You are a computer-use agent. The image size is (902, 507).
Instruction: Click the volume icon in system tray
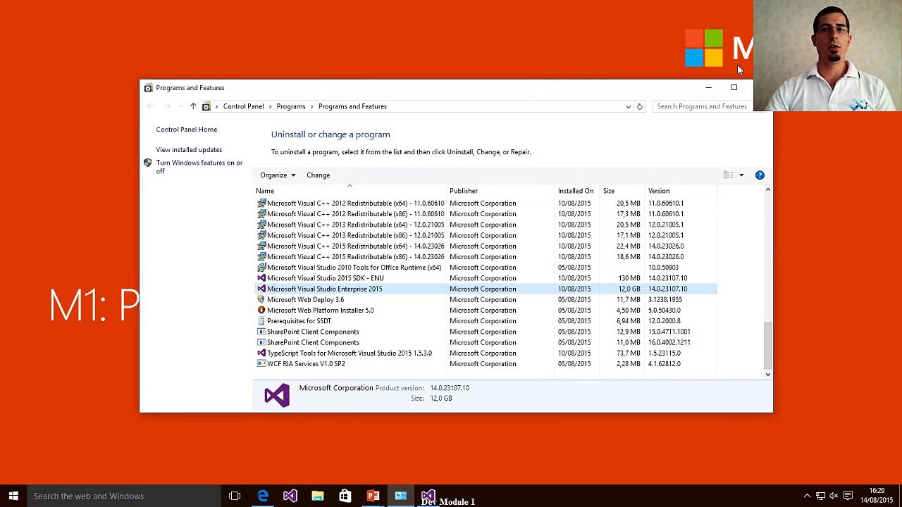tap(834, 496)
